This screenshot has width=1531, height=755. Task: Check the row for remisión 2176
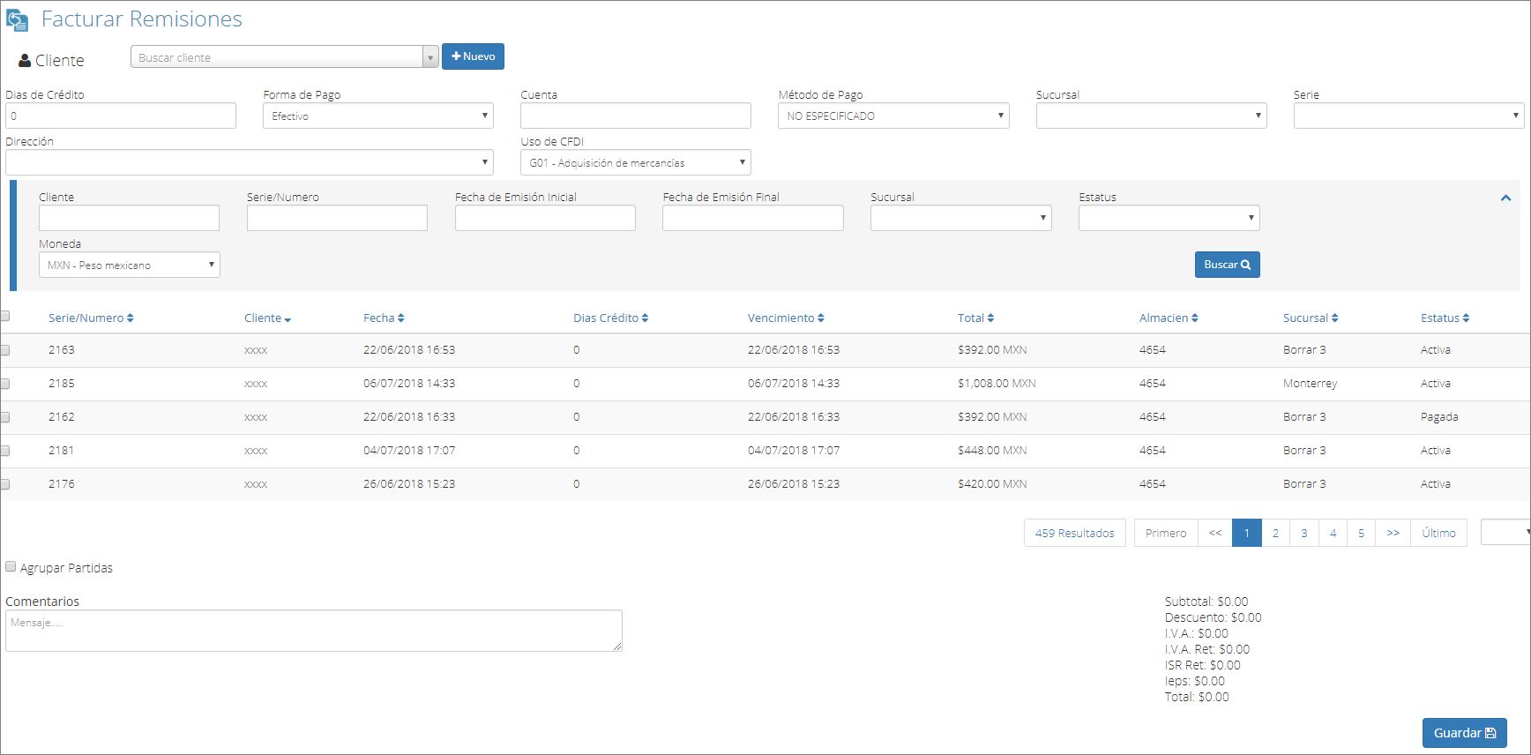5,484
